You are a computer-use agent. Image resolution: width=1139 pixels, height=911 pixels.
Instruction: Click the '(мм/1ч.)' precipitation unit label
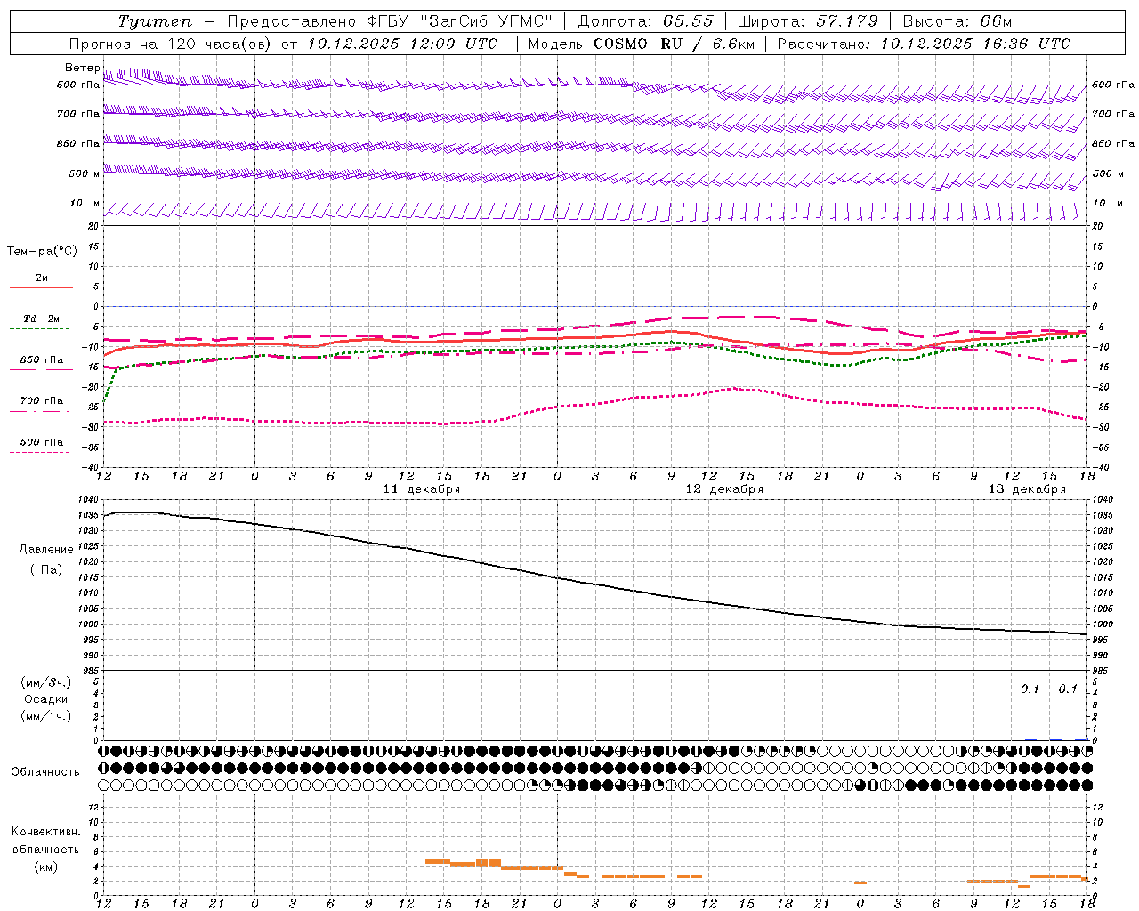tap(46, 716)
